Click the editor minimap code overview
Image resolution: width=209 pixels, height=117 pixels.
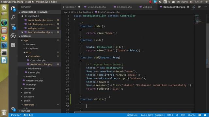click(200, 19)
